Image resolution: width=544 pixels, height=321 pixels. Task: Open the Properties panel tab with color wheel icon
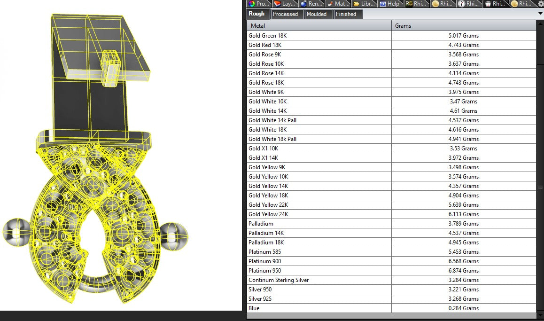(258, 3)
